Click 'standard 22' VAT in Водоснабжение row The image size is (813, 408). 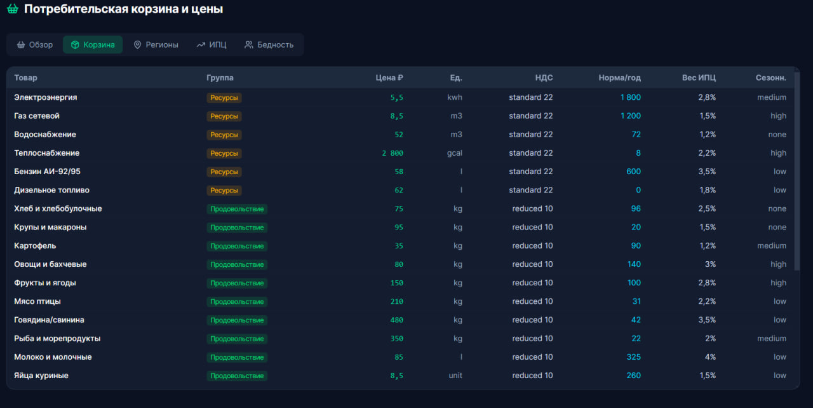coord(531,135)
